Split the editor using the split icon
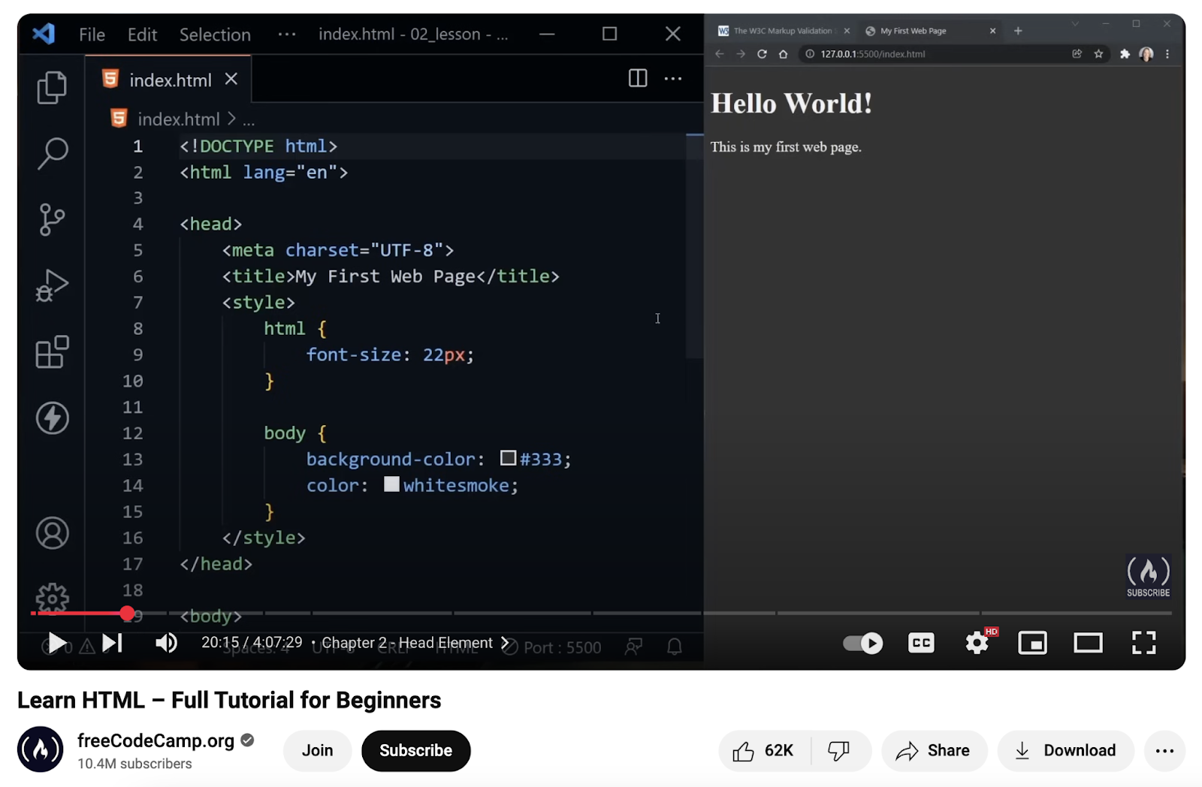1202x787 pixels. coord(636,78)
